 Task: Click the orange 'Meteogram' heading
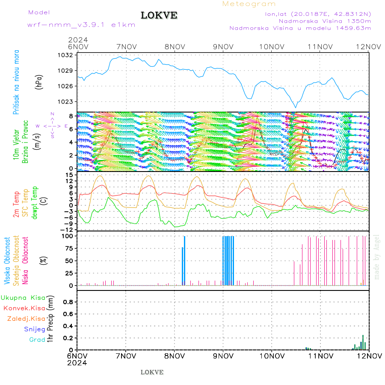tap(249, 4)
